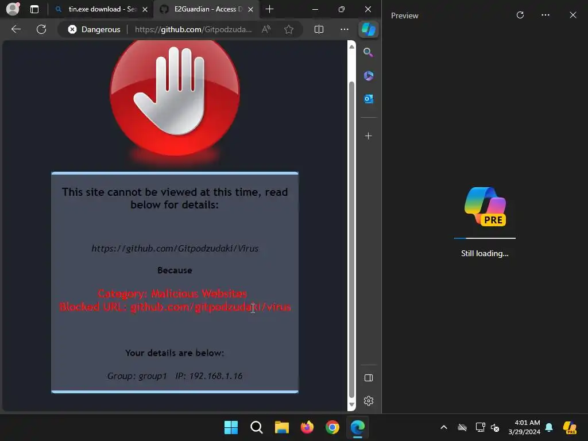Open the Windows Start menu

(x=231, y=427)
